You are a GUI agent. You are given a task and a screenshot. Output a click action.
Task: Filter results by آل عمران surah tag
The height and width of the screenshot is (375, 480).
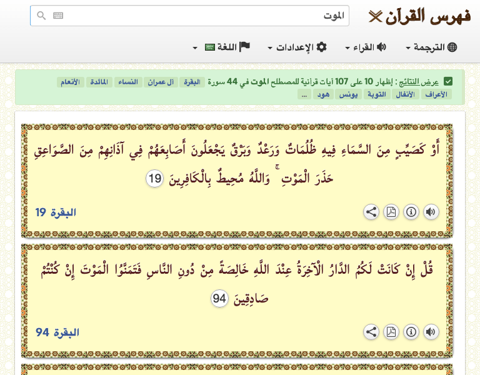[161, 82]
